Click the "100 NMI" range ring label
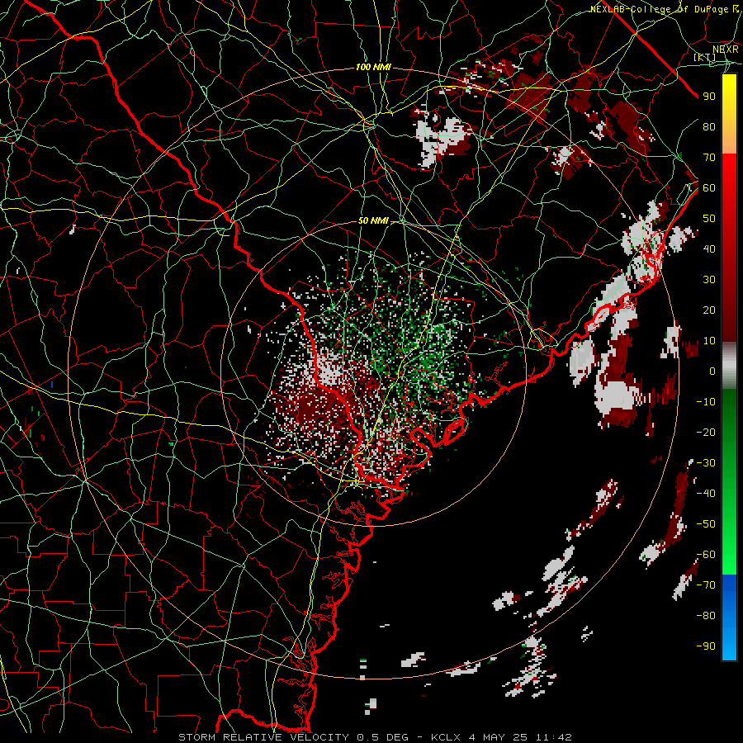Viewport: 743px width, 743px height. pyautogui.click(x=373, y=68)
